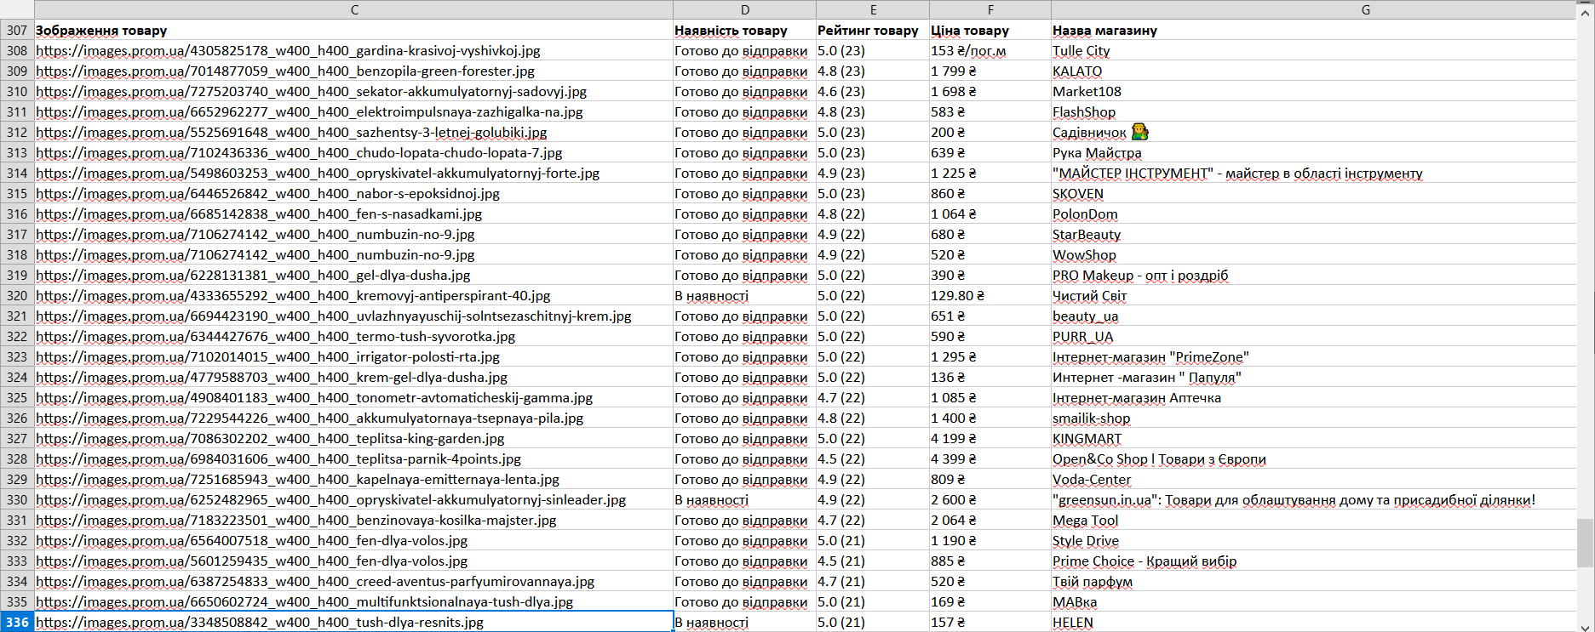This screenshot has height=632, width=1595.
Task: Select the nabor-s-epoksidnoj.jpg cell
Action: coord(353,193)
